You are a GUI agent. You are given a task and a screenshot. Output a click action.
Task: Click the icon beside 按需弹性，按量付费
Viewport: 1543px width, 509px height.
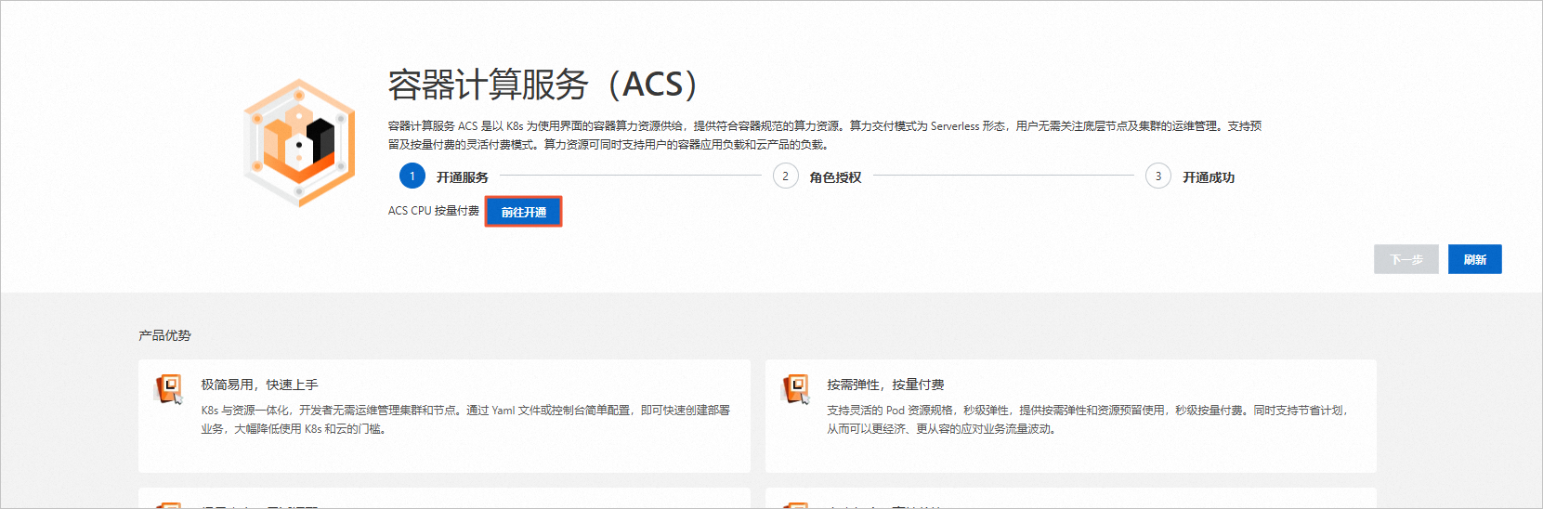click(795, 388)
